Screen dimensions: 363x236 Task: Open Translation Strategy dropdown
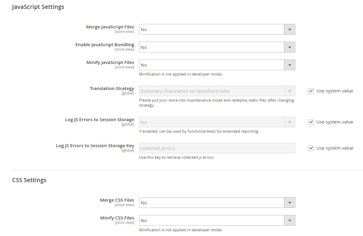[217, 91]
